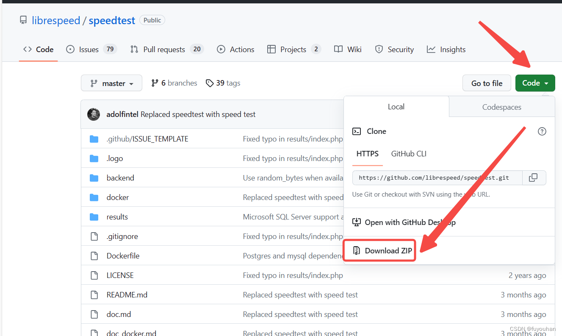562x336 pixels.
Task: Click the Go to file button
Action: click(x=487, y=83)
